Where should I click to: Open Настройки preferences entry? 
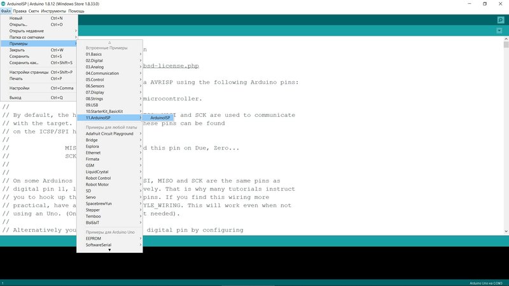pos(20,88)
